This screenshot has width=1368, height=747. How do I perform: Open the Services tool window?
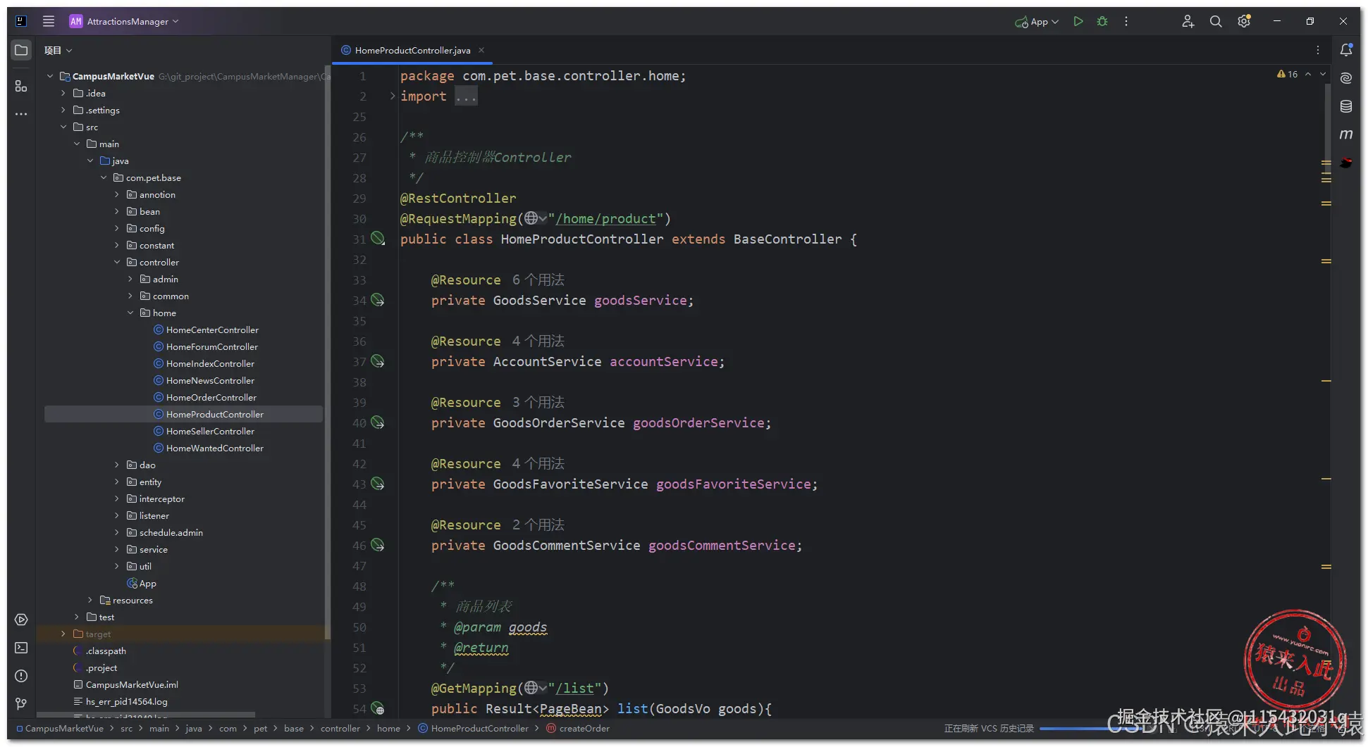pos(21,620)
